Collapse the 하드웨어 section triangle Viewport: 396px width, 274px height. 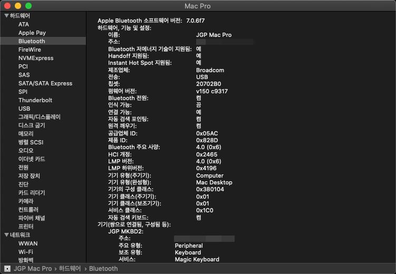click(x=6, y=16)
